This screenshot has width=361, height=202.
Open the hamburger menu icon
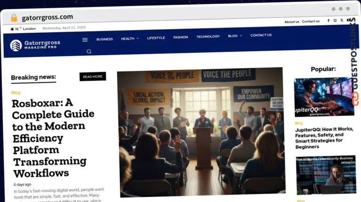[85, 40]
